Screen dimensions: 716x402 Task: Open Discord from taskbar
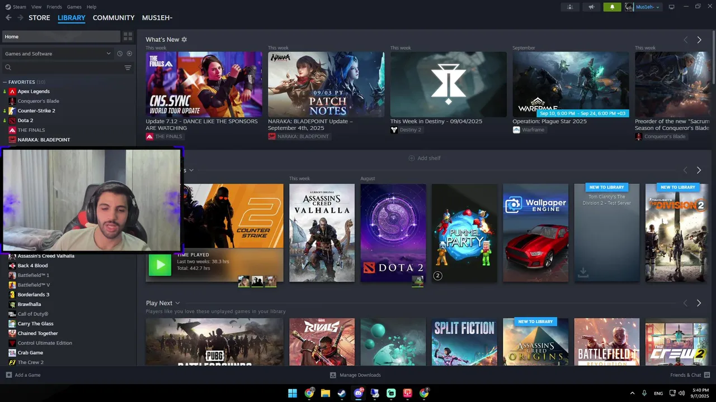[x=359, y=393]
